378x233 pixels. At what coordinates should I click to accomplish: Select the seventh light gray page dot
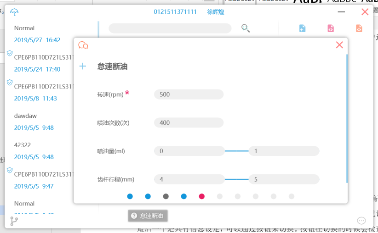coord(238,196)
